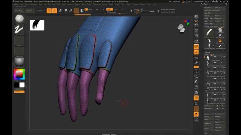Click the Scroll document icon in right shelf
Image resolution: width=241 pixels, height=135 pixels.
(196, 25)
